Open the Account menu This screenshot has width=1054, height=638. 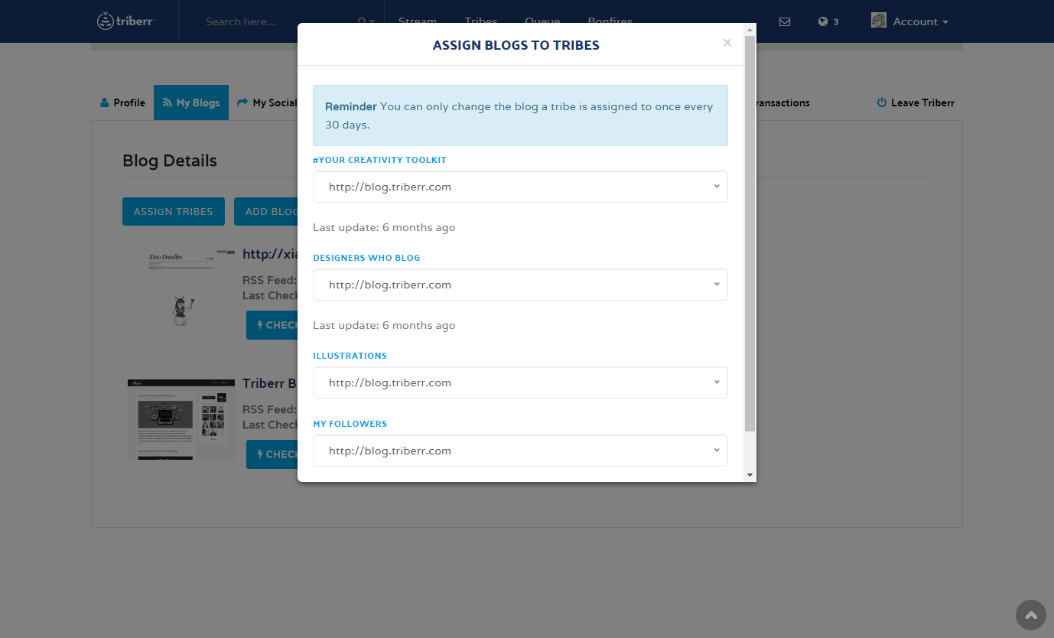click(x=920, y=21)
